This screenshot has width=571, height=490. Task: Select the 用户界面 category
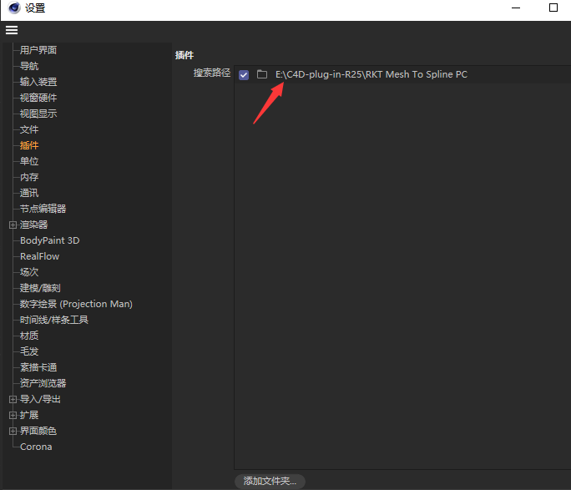point(38,50)
